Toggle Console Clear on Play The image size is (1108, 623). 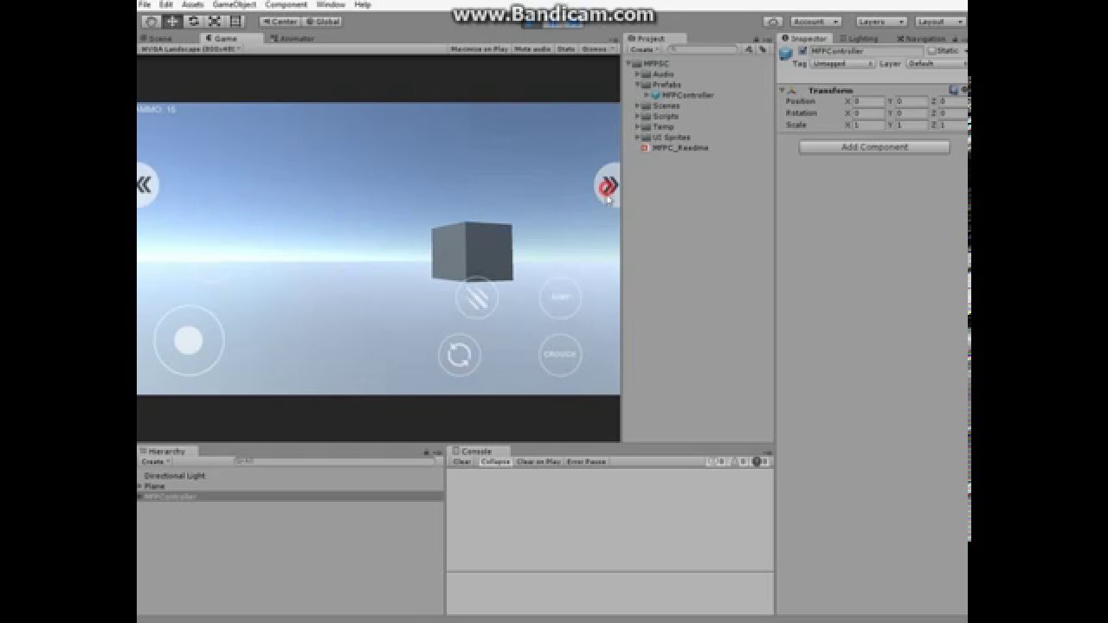538,462
